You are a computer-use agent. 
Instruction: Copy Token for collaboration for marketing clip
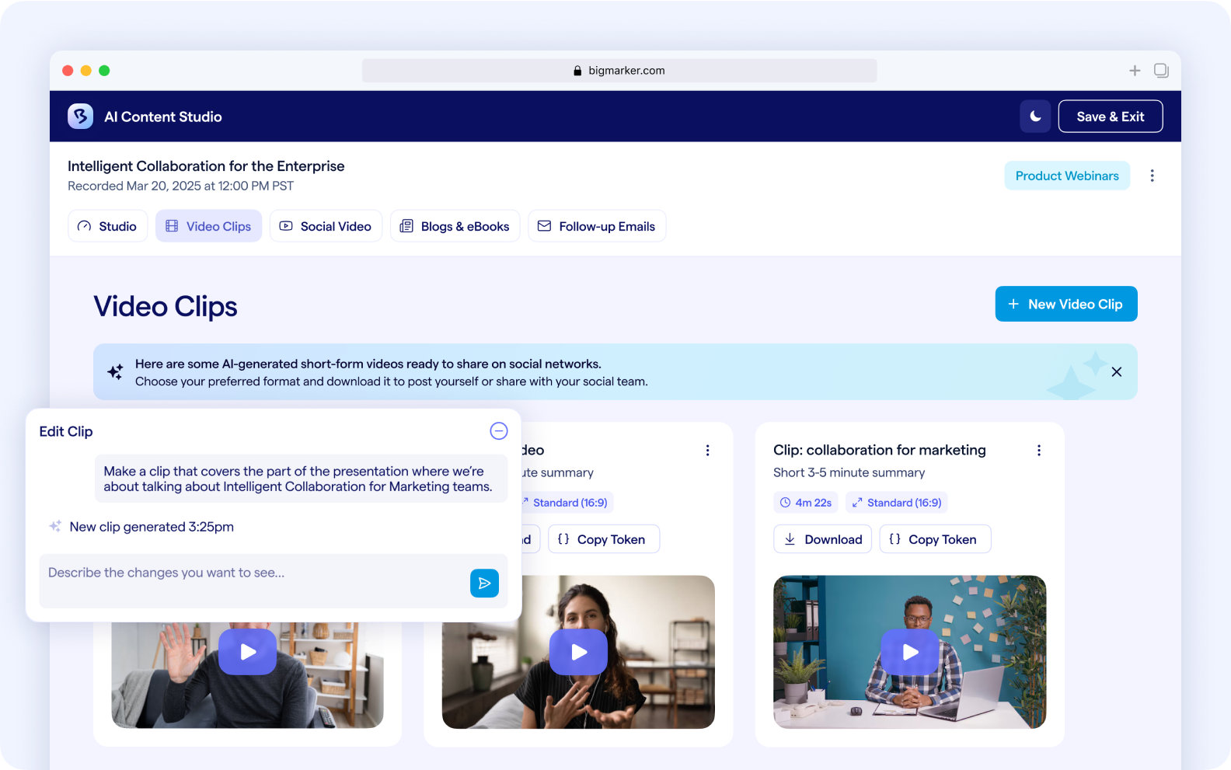coord(934,539)
